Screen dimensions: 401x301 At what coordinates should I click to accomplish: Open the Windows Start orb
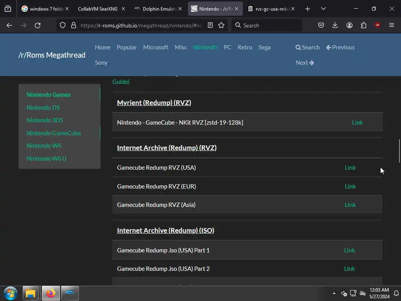pos(10,293)
